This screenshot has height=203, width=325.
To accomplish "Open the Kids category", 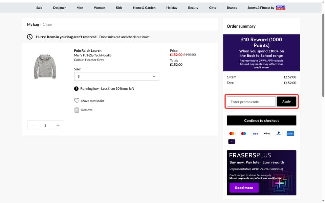I will [119, 8].
